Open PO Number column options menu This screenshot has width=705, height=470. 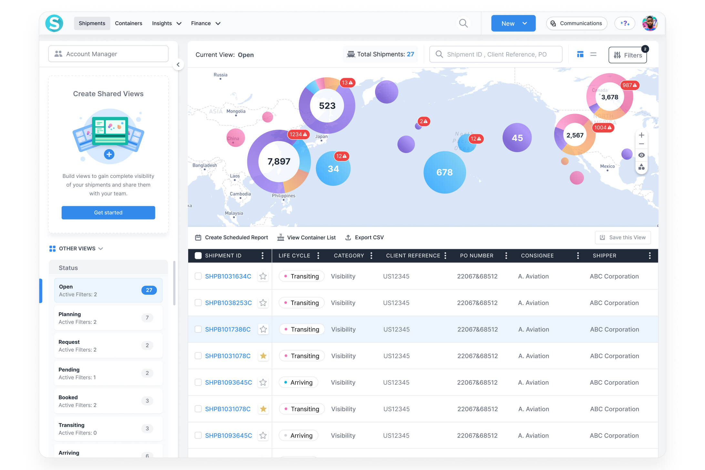click(506, 256)
